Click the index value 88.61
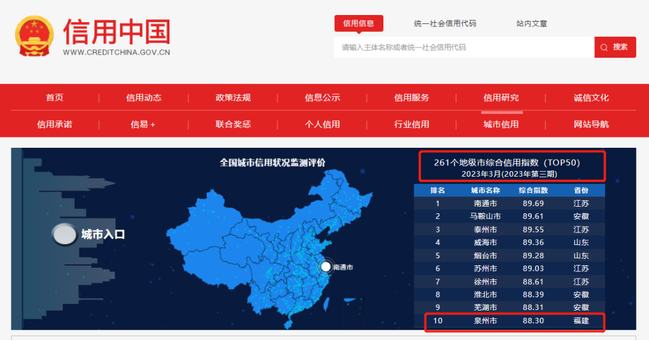The image size is (649, 340). tap(533, 282)
